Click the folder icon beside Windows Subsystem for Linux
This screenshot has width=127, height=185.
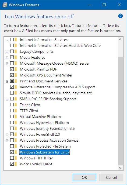pos(16,152)
